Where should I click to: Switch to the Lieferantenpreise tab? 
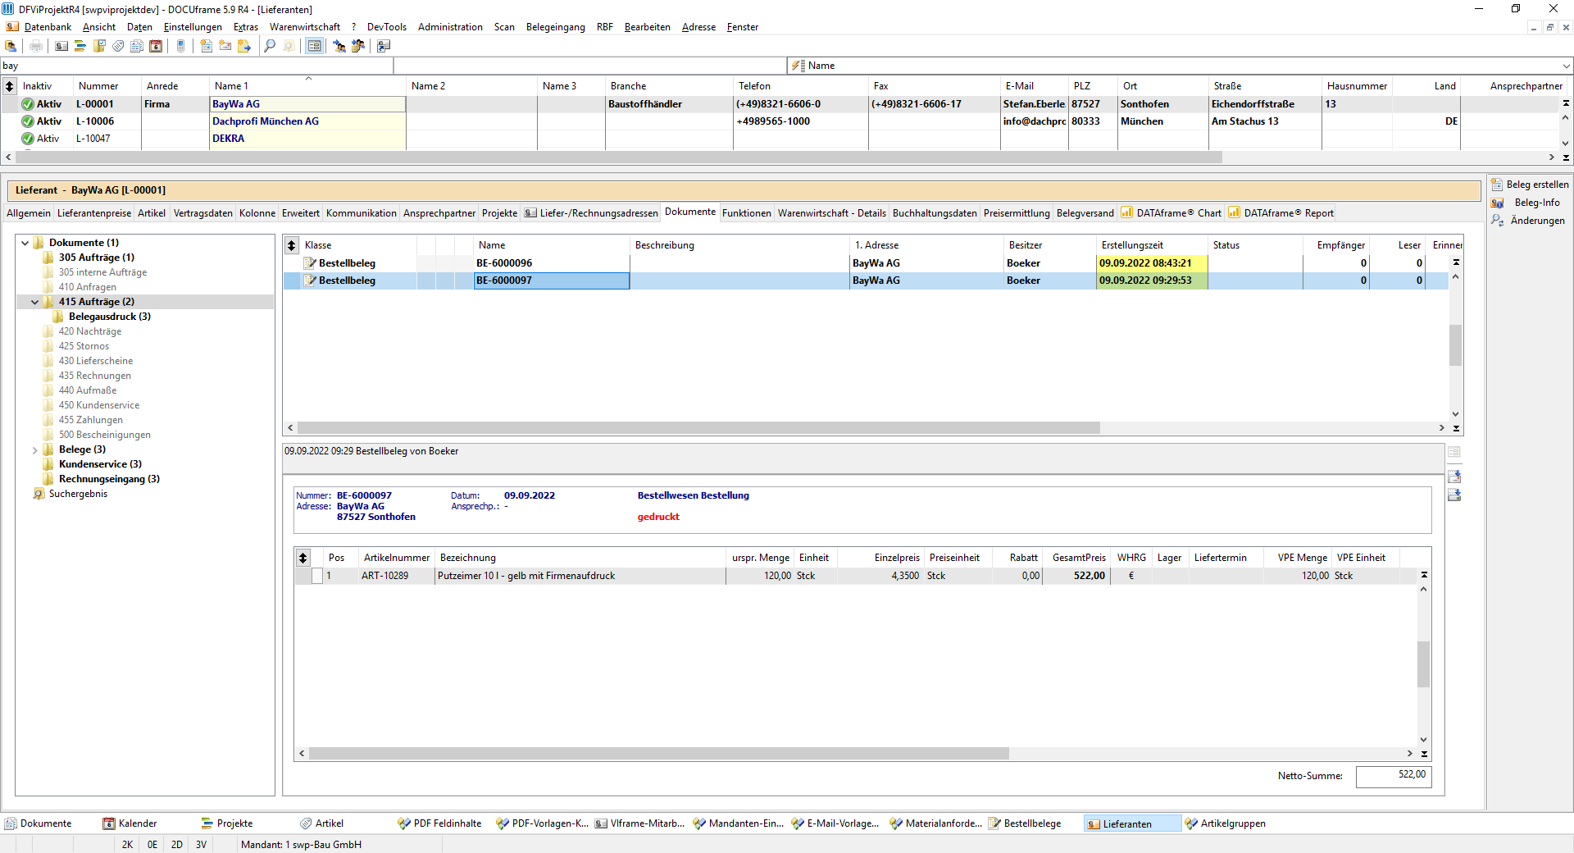94,213
